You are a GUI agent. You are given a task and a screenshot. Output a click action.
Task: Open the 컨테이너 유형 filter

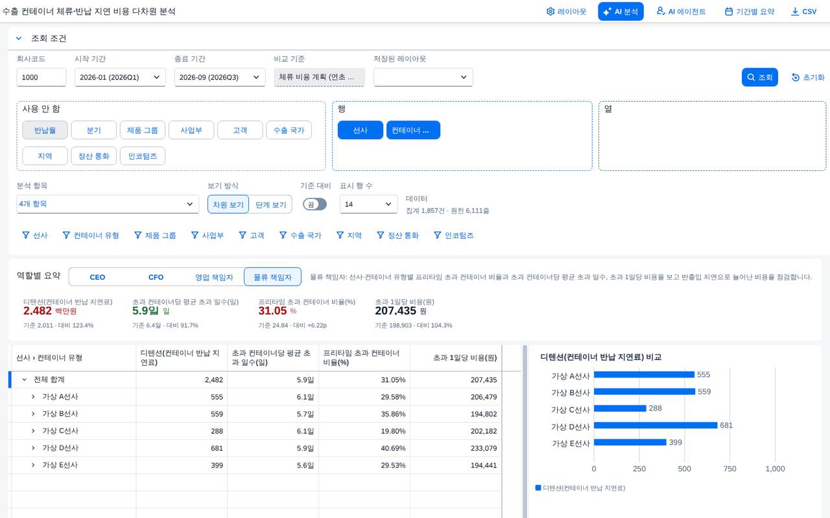coord(91,236)
